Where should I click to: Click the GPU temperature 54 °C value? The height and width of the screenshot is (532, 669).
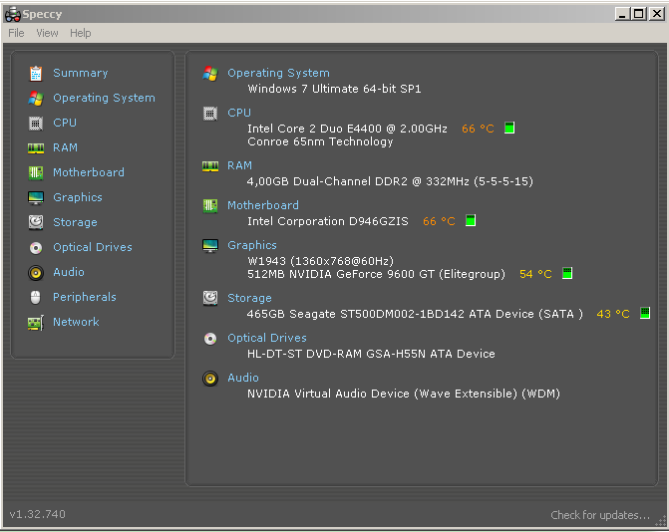pyautogui.click(x=535, y=274)
